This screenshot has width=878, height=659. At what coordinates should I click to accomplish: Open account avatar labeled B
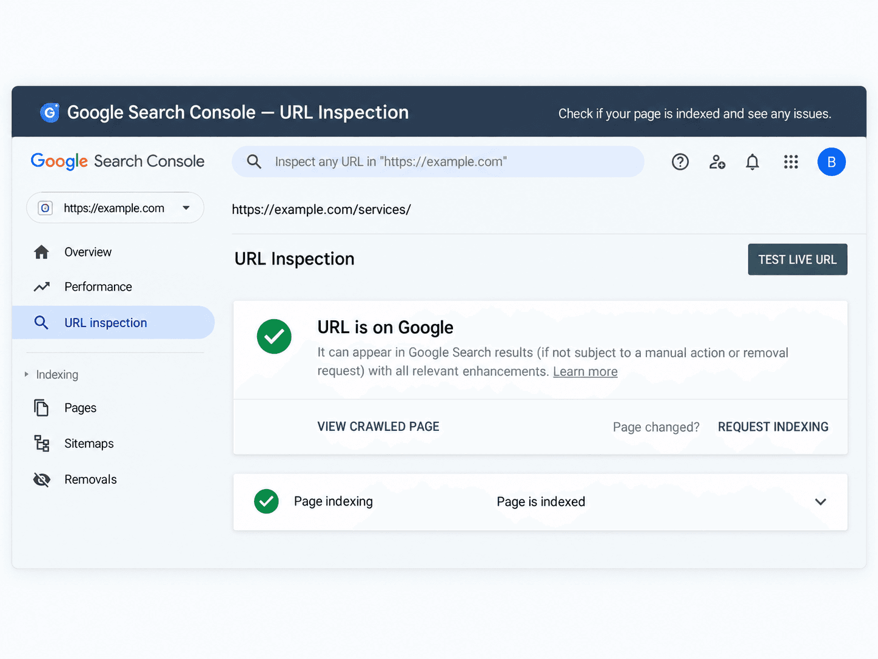coord(831,162)
